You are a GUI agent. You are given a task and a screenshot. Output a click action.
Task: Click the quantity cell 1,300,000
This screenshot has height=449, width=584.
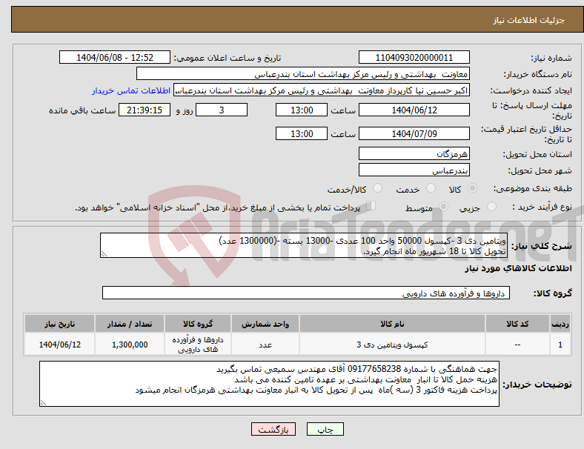130,345
